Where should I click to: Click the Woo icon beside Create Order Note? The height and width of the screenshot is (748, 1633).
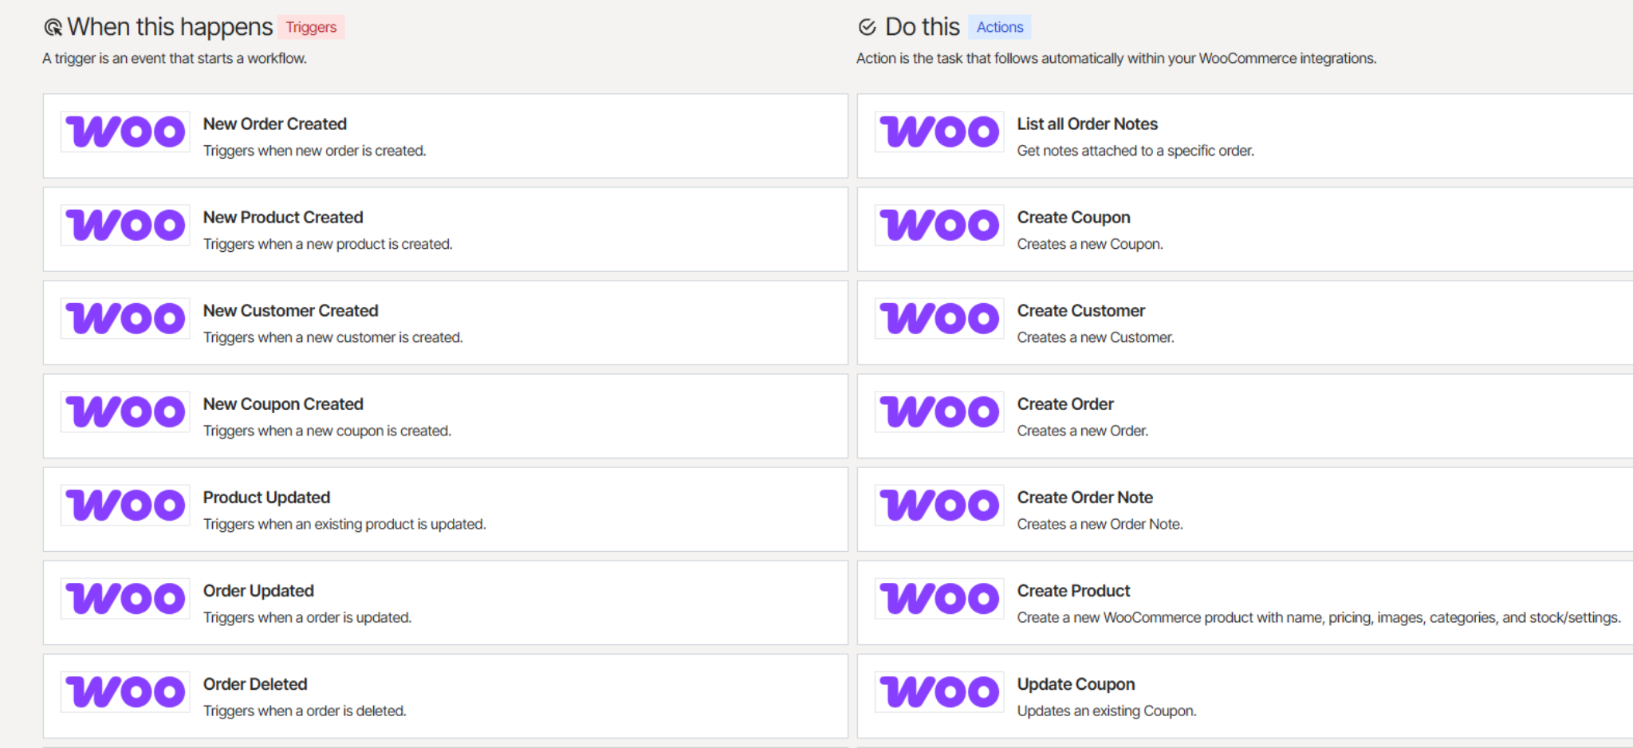(x=939, y=505)
